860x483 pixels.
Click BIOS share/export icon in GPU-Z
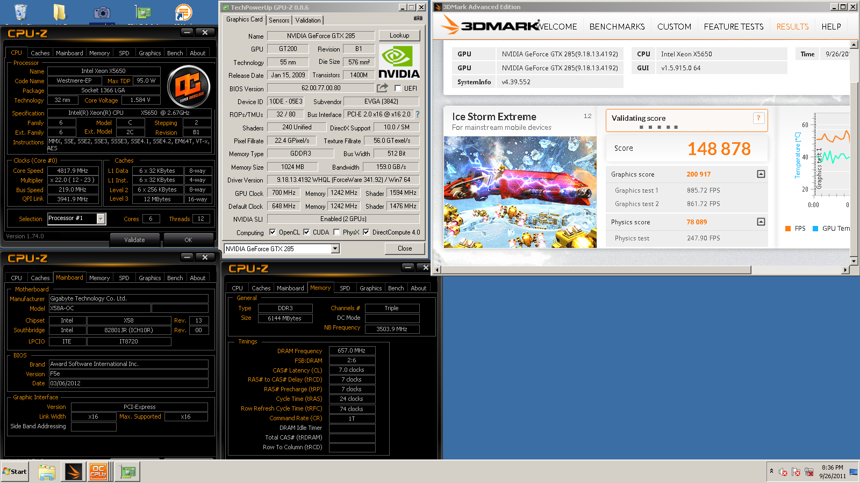coord(382,87)
